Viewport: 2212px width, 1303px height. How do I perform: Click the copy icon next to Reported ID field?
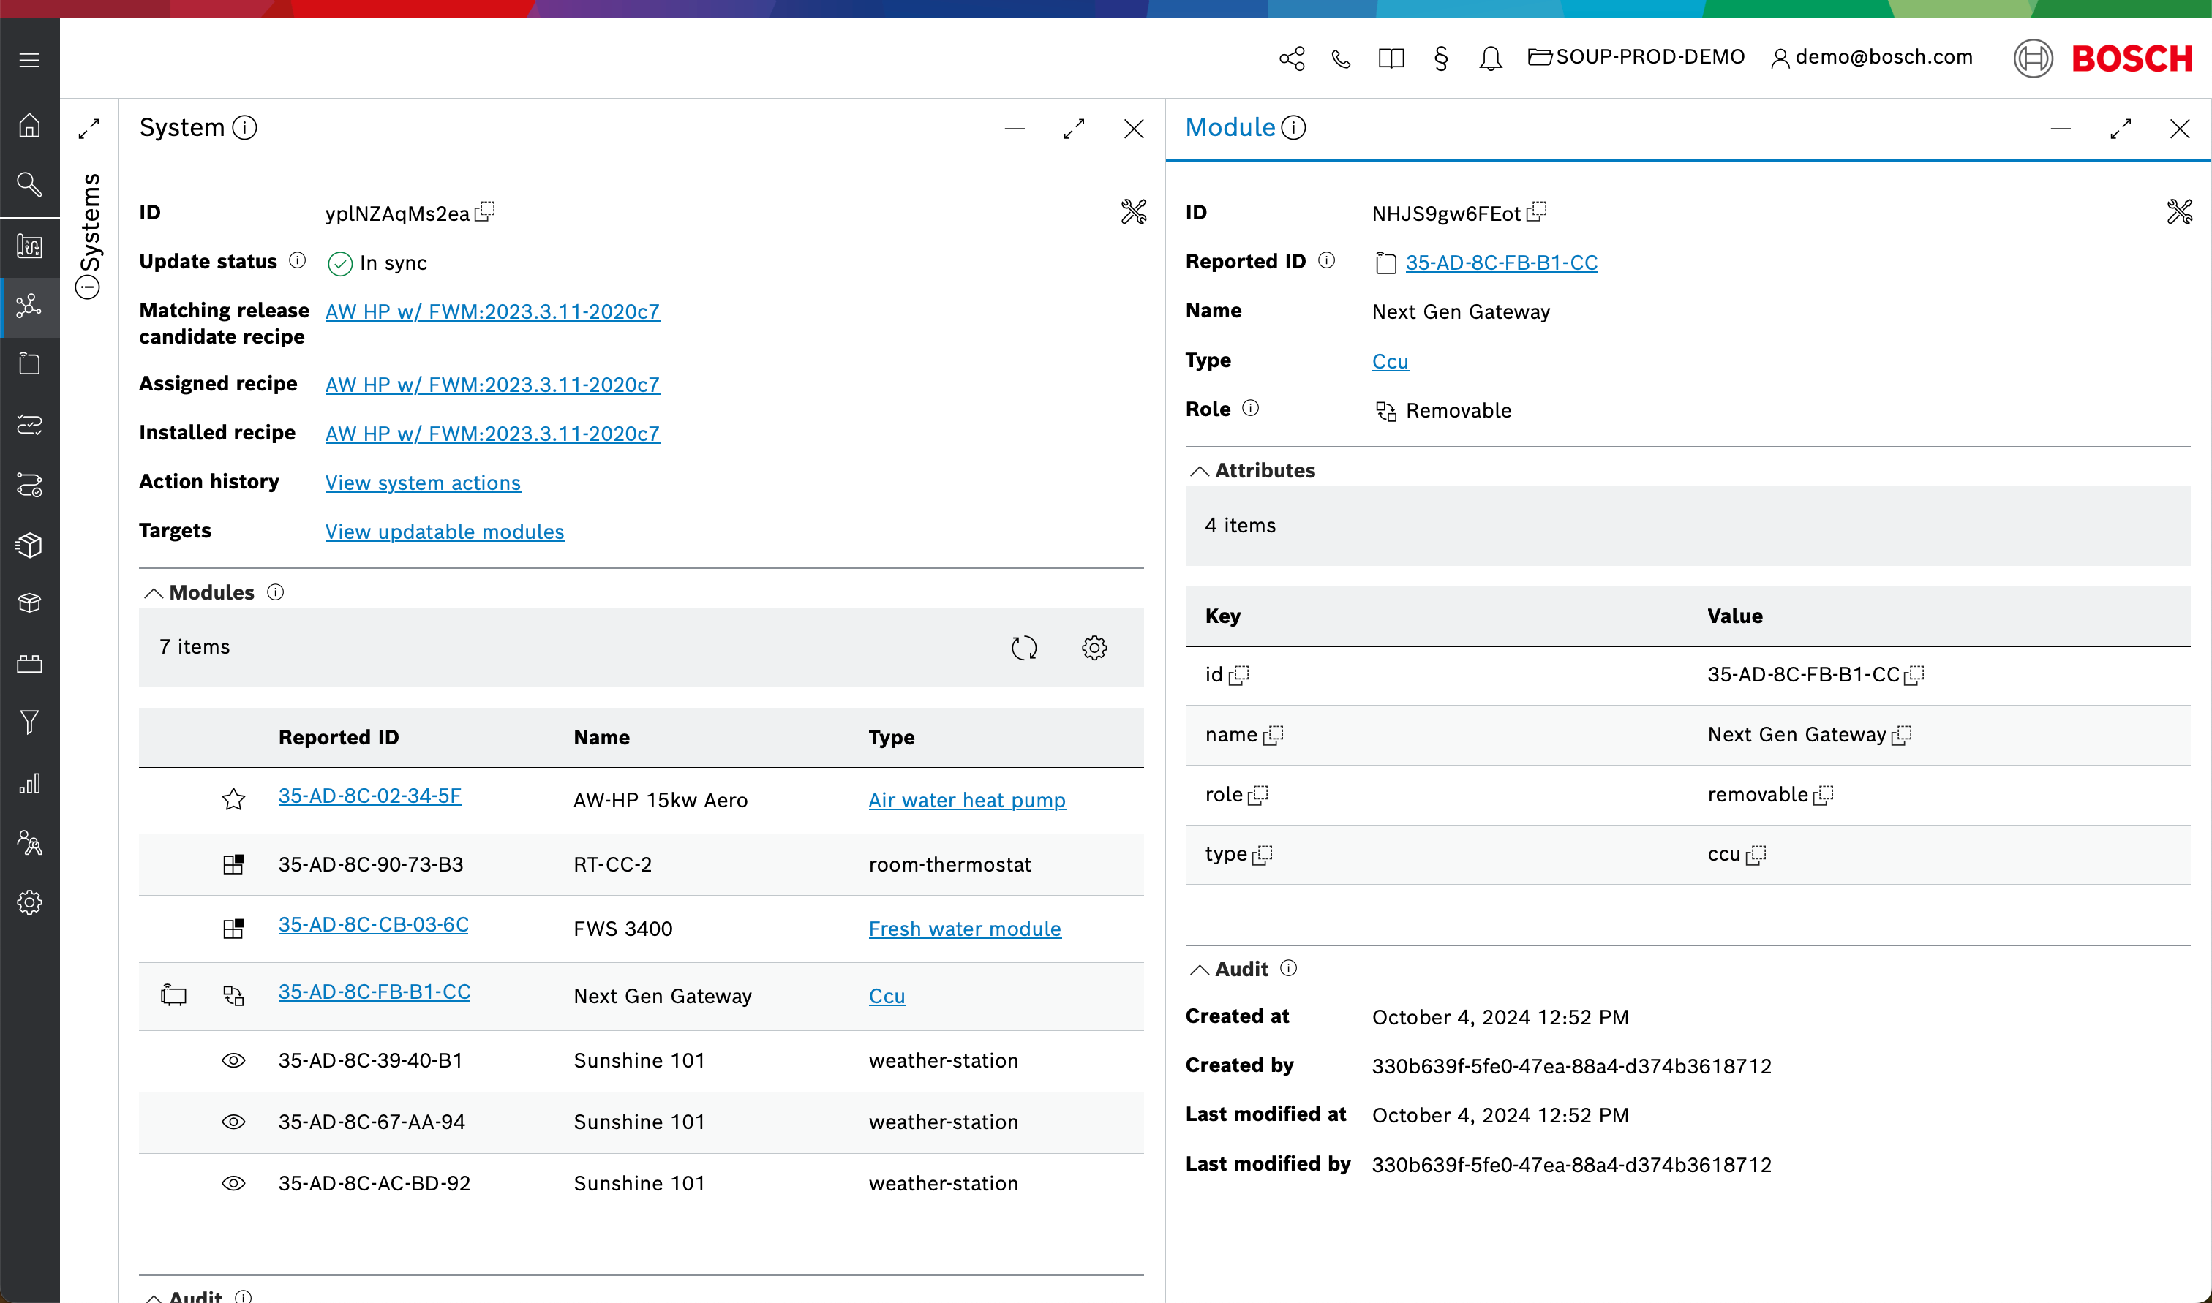(x=1382, y=263)
